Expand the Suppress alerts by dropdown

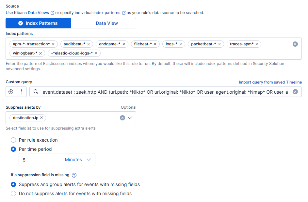pos(130,118)
